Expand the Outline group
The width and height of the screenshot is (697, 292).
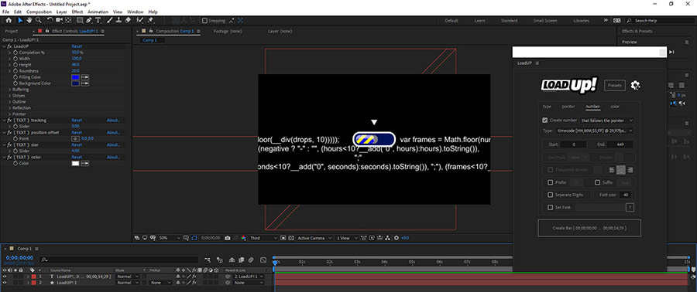click(10, 102)
